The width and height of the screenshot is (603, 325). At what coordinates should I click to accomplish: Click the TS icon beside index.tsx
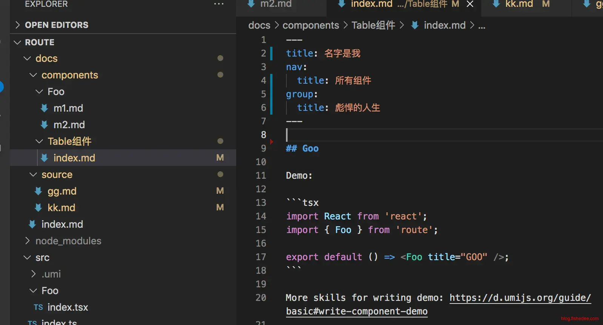[x=38, y=307]
